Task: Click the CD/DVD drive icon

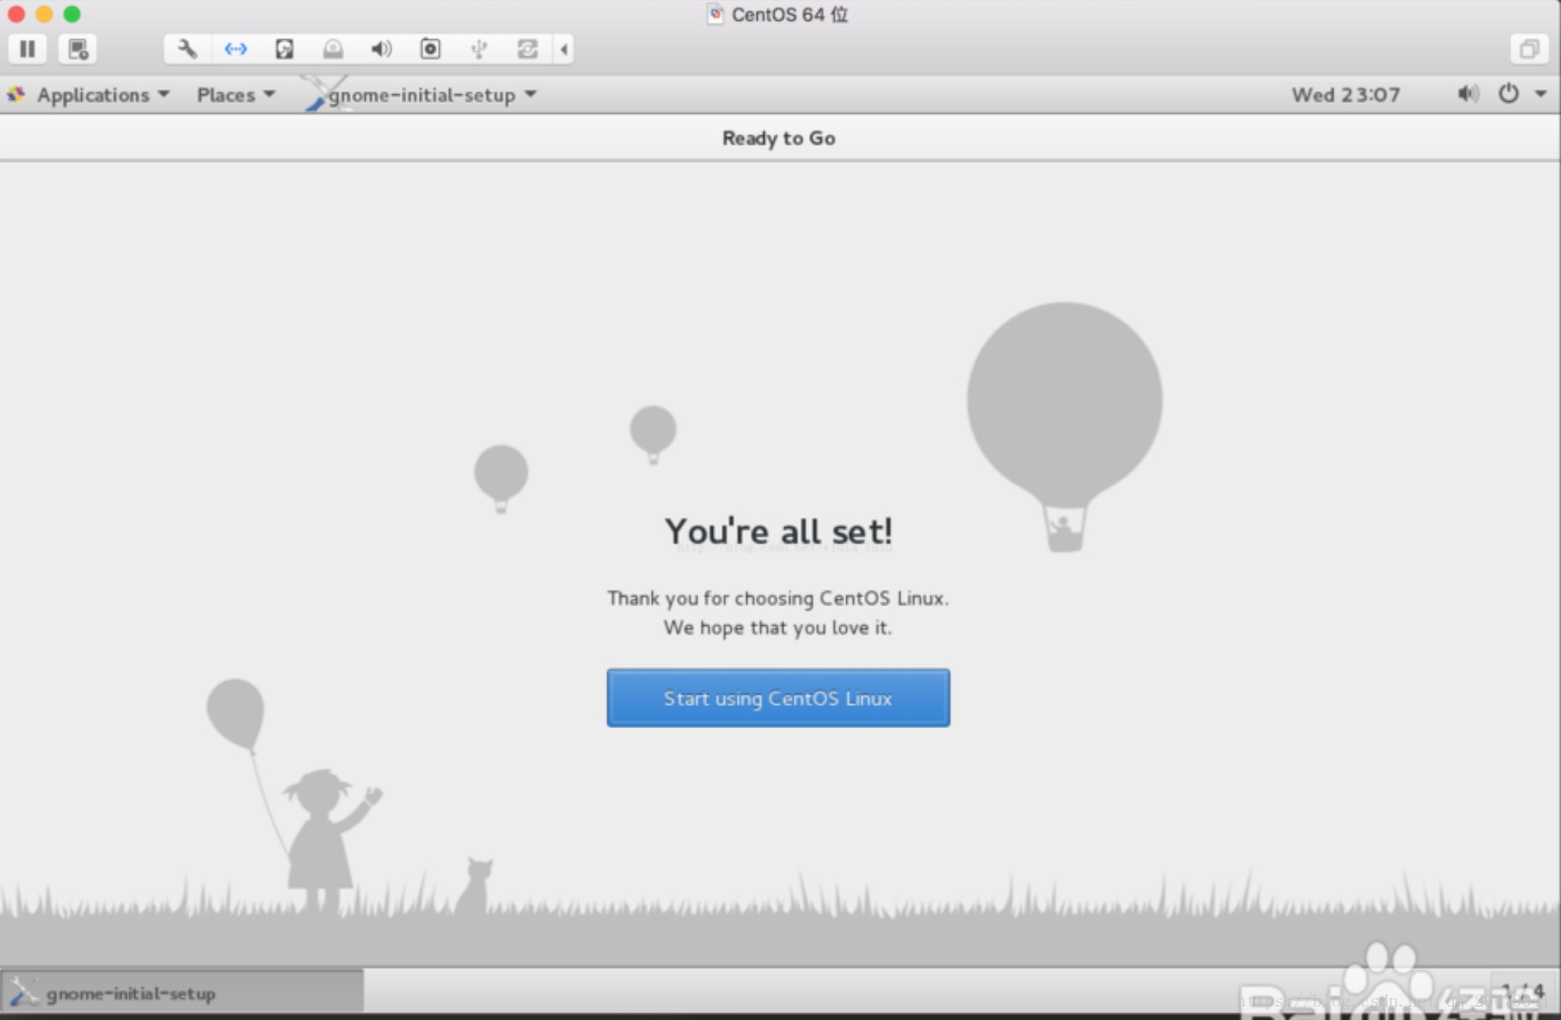Action: pos(333,49)
